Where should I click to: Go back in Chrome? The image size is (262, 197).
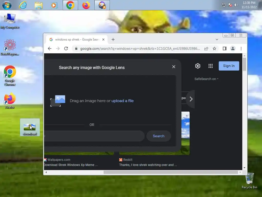50,48
